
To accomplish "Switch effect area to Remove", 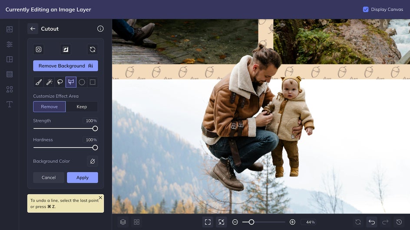I will pos(49,107).
